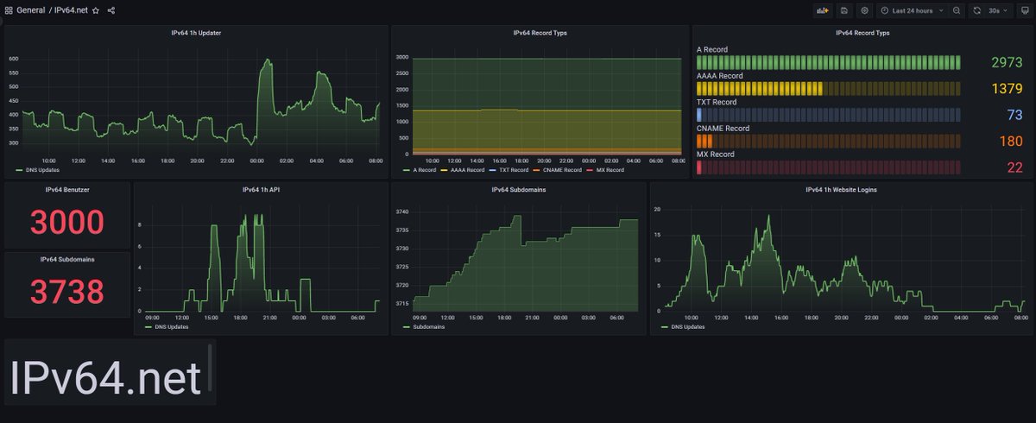Click the Subdomains stat value 3738
The image size is (1036, 423).
(x=67, y=293)
